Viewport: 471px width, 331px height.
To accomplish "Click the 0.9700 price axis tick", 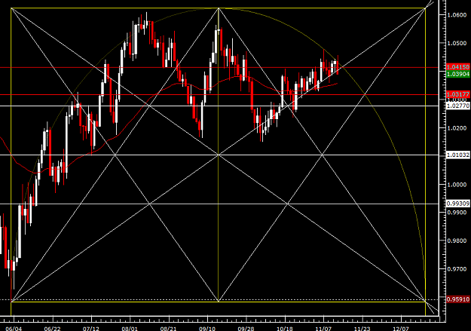I will [457, 269].
